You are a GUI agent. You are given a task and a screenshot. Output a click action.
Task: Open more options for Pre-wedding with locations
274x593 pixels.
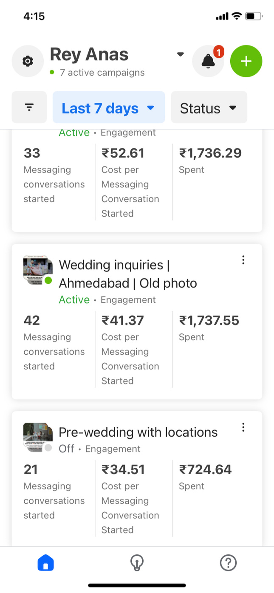point(243,427)
